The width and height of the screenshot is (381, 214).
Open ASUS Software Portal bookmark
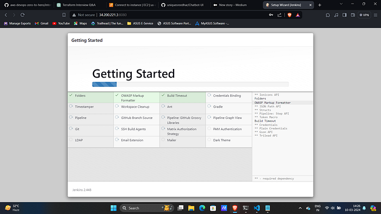[x=174, y=23]
